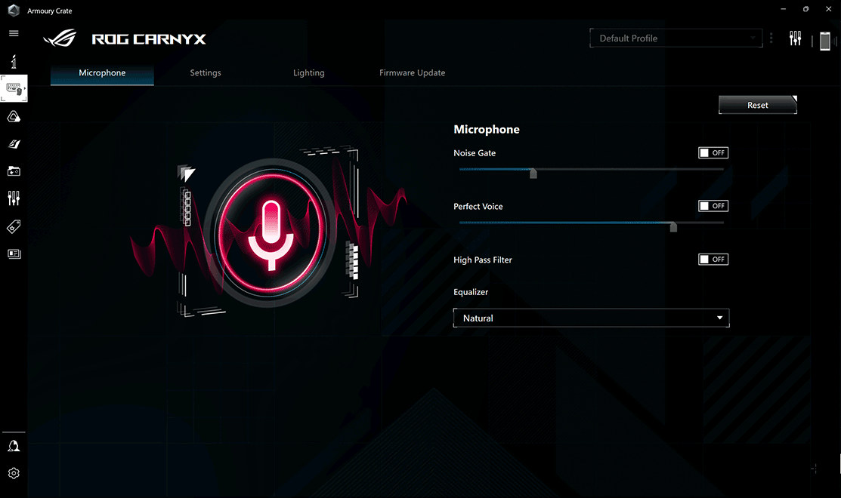Viewport: 841px width, 498px height.
Task: Turn on the High Pass Filter
Action: click(x=713, y=260)
